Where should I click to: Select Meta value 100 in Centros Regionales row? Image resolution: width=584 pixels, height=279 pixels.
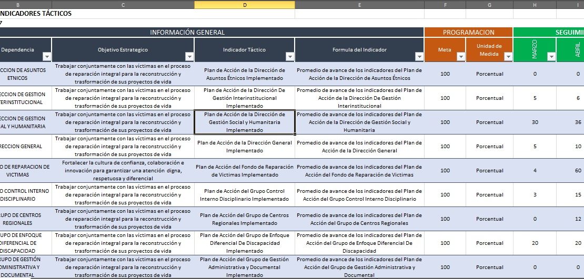[x=445, y=219]
